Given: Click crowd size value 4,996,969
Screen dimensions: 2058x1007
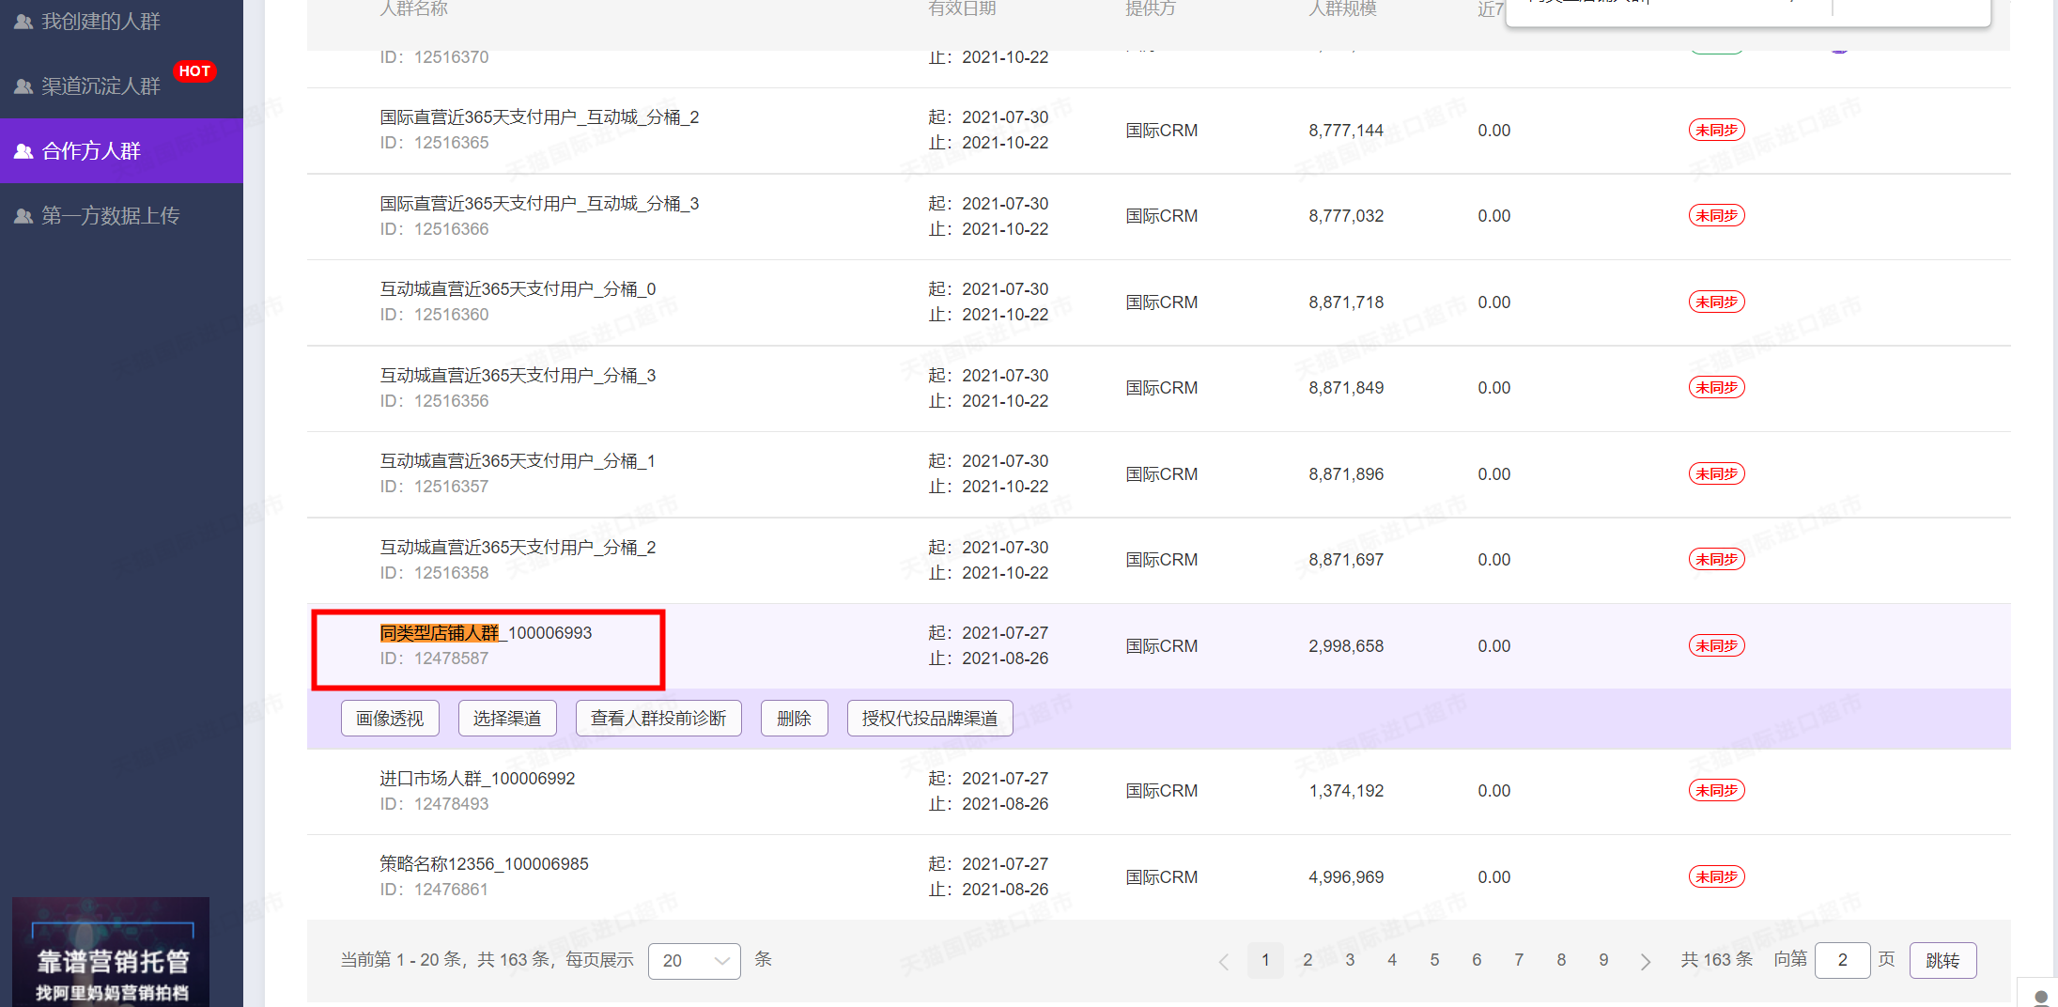Looking at the screenshot, I should [1346, 877].
